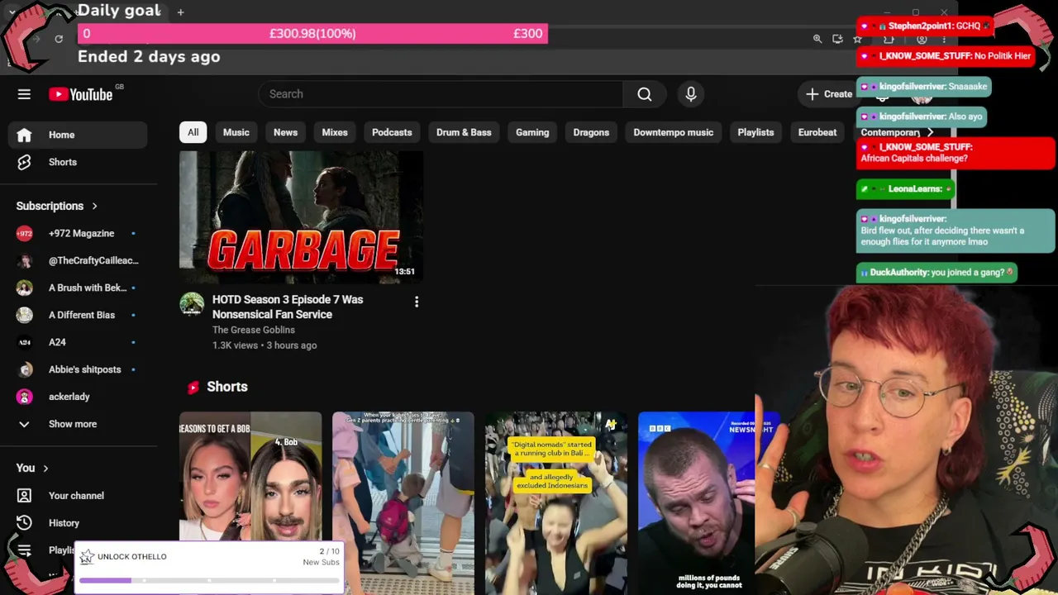Select the All filter chip
Screen dimensions: 1058x595
(193, 132)
